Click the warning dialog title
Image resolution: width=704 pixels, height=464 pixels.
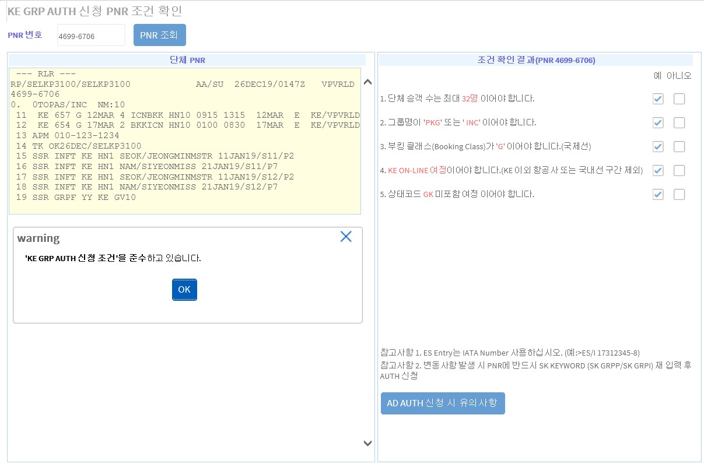click(38, 238)
